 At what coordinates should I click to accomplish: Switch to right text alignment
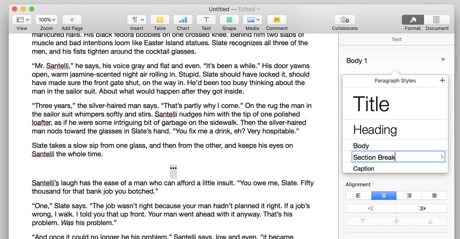coord(409,195)
